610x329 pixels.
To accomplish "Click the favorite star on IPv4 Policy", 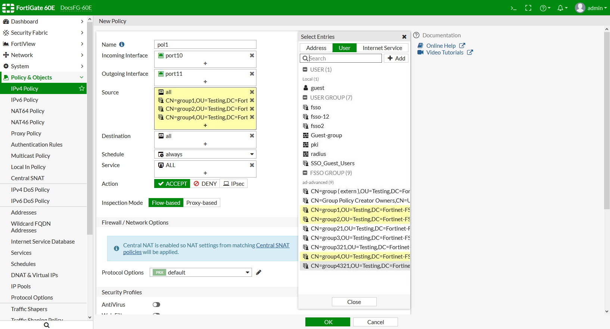I will click(x=82, y=88).
